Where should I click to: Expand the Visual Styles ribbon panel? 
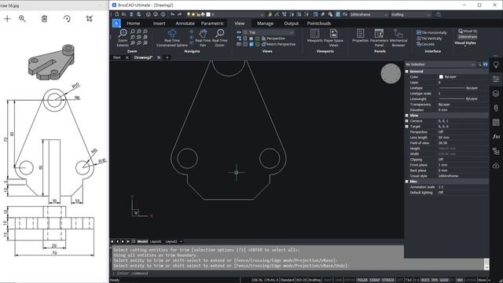[x=465, y=44]
